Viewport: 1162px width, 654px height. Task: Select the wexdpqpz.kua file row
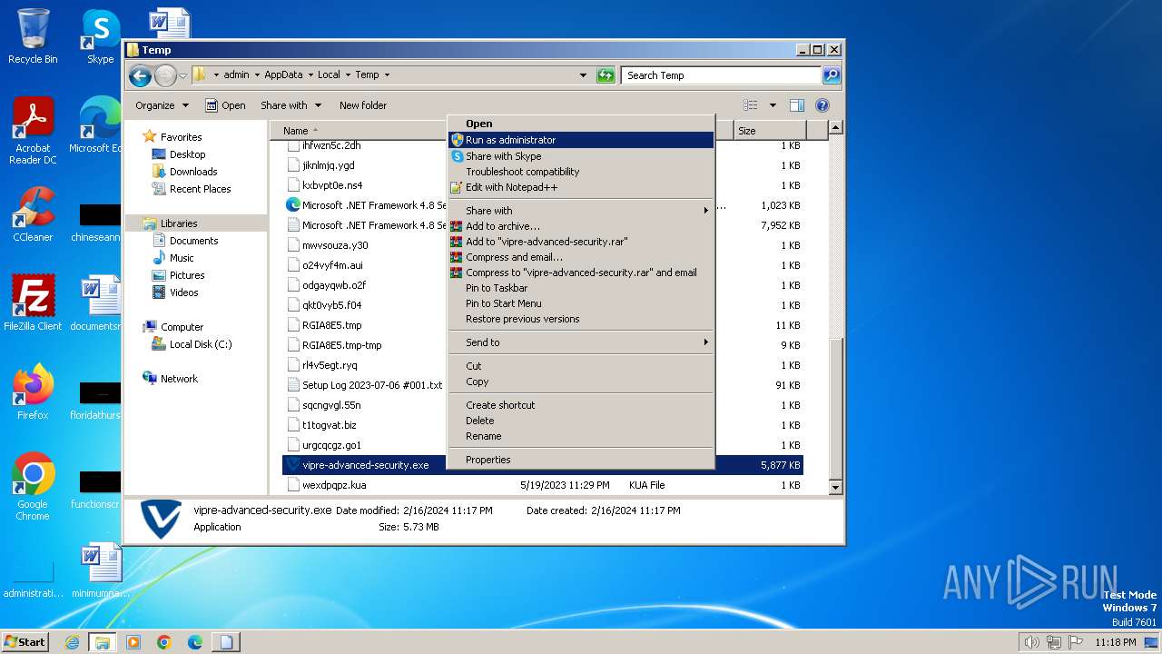543,485
